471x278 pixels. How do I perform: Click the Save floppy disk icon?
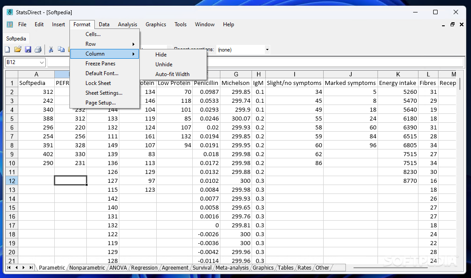pos(28,49)
